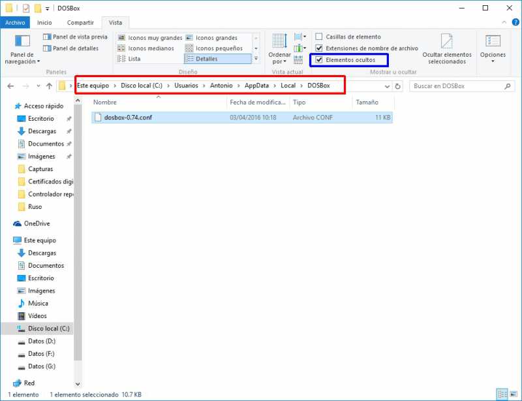
Task: Navigate to Usuarios in the address bar
Action: coord(186,86)
